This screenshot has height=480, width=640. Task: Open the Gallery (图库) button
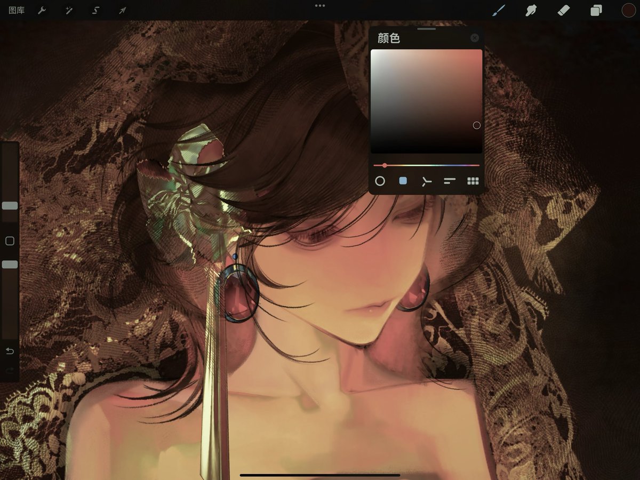point(17,10)
